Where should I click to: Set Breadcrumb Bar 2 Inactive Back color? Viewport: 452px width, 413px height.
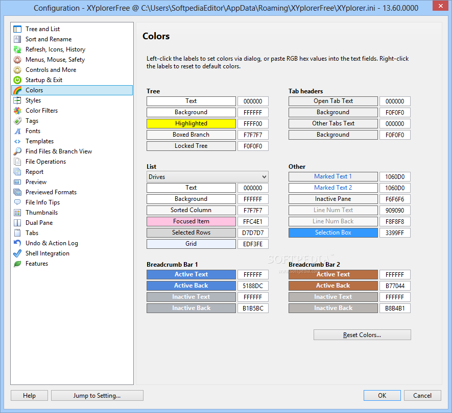pos(333,308)
